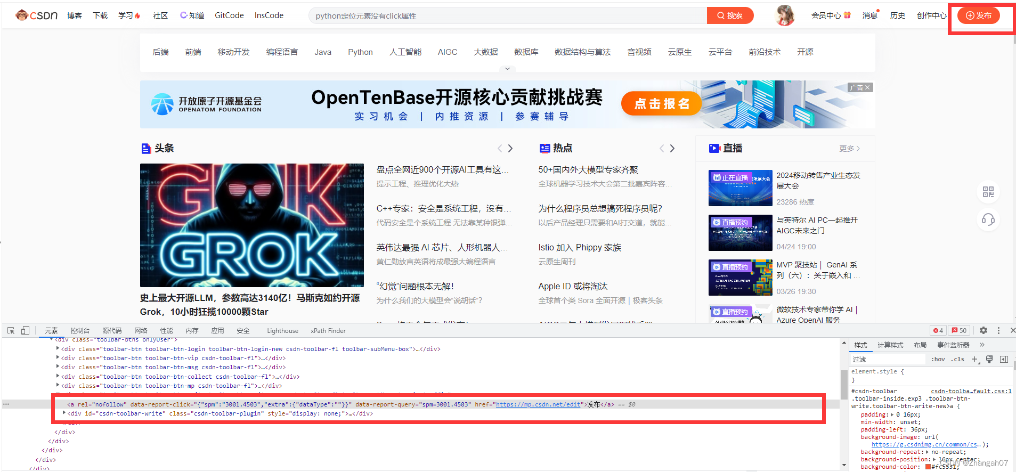Open 下载 in the top navigation
Viewport: 1016px width, 472px height.
pos(100,15)
